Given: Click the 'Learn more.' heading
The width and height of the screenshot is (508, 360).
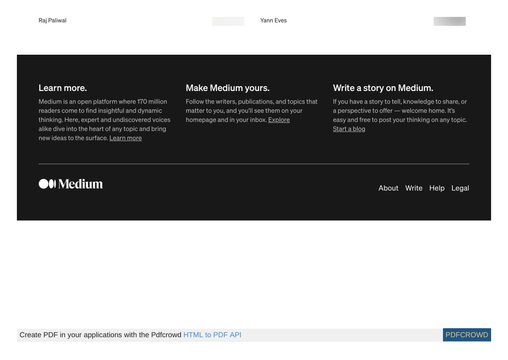Looking at the screenshot, I should coord(63,88).
